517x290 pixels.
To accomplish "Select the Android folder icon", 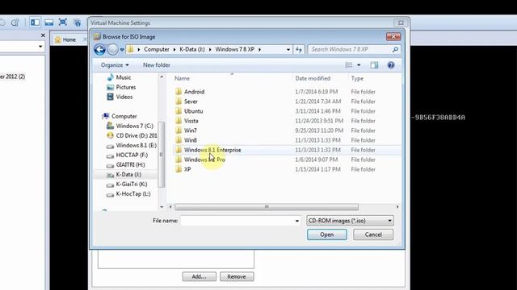I will pos(179,92).
